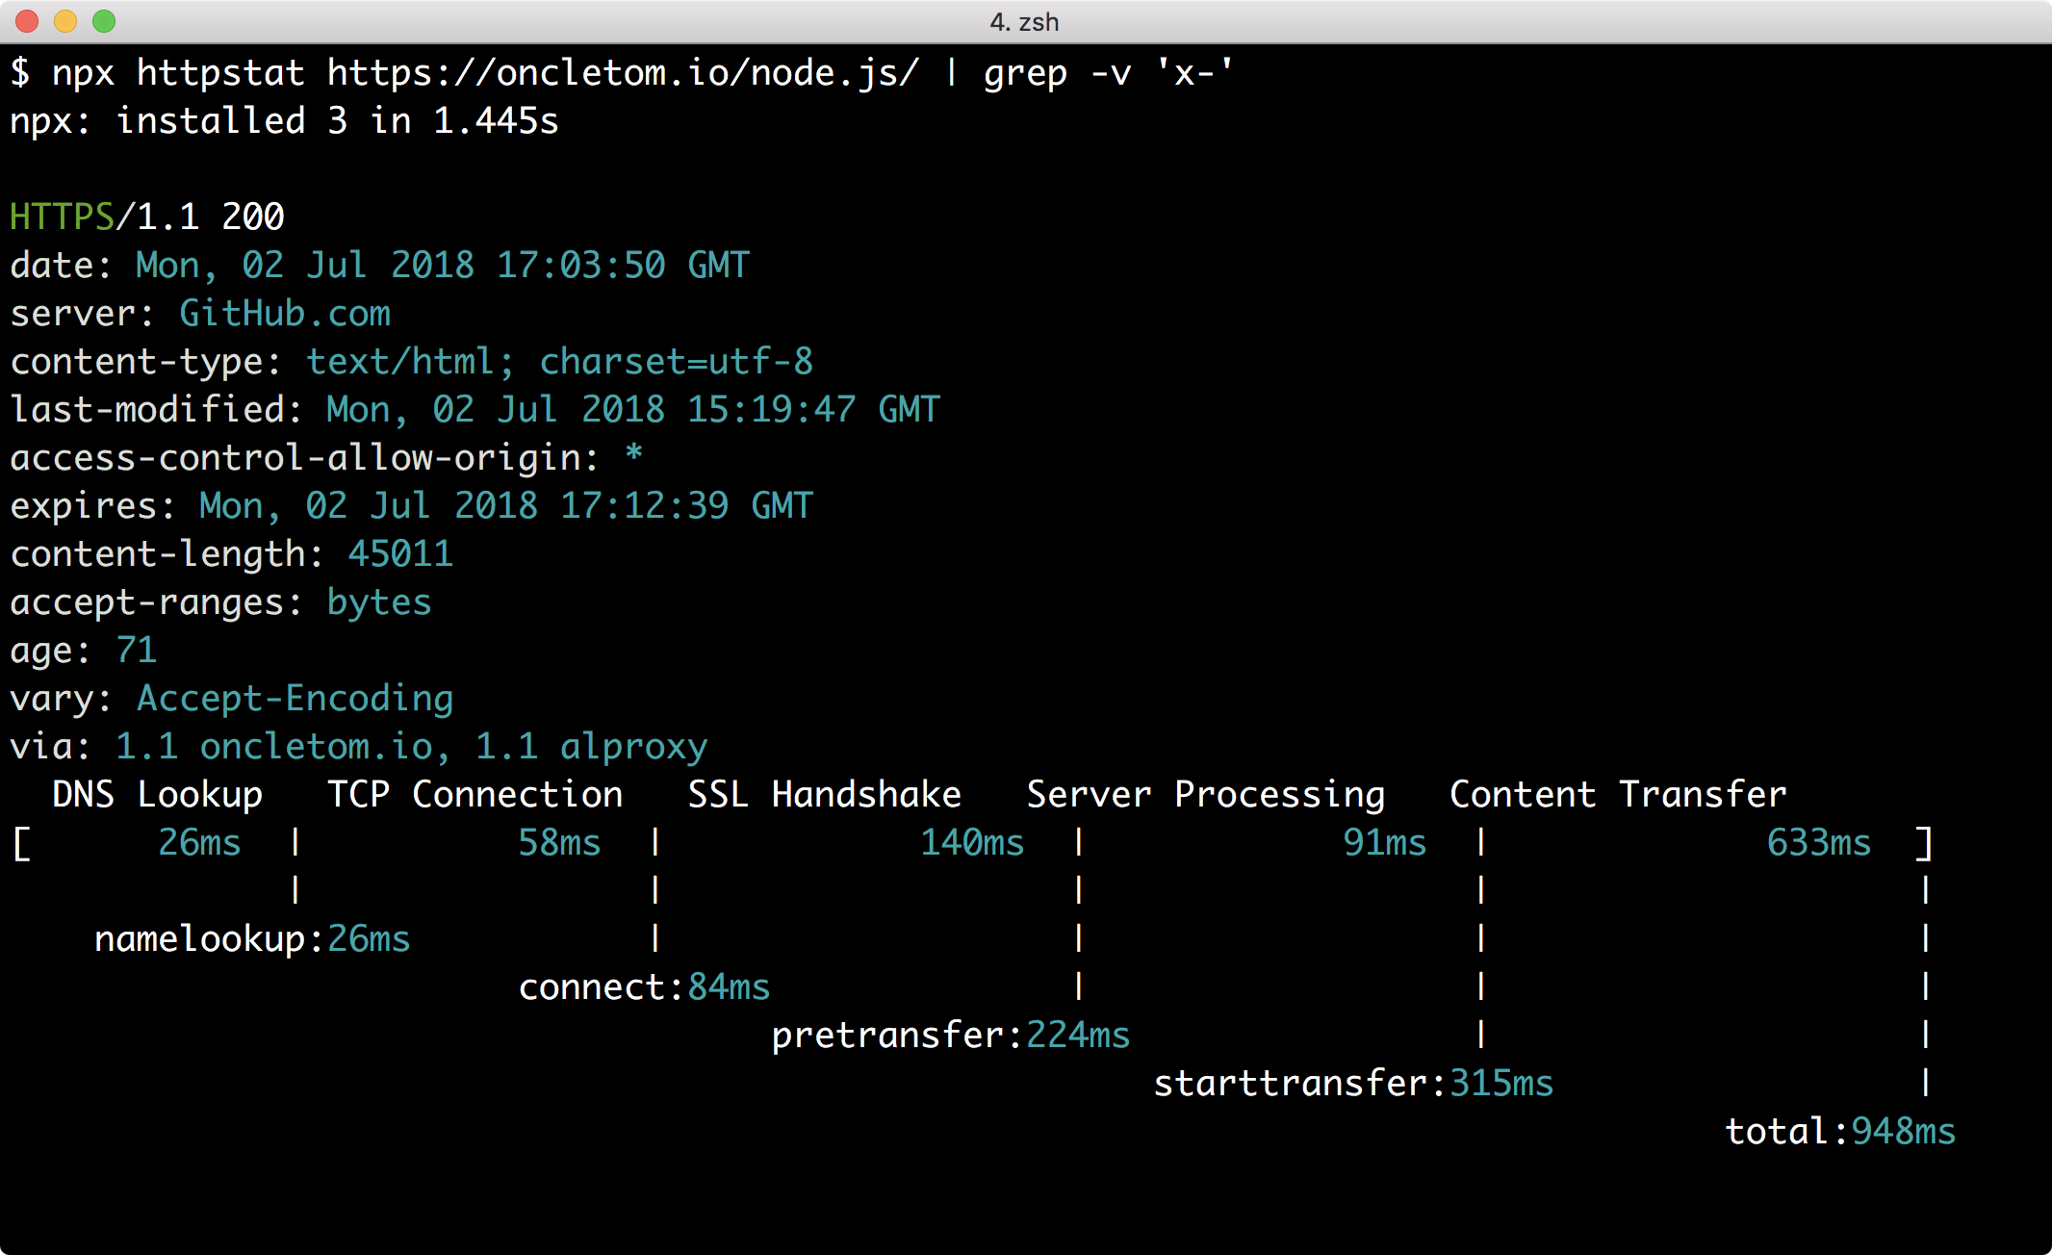The height and width of the screenshot is (1255, 2052).
Task: Click the oncletom.io URL in the command
Action: tap(623, 73)
